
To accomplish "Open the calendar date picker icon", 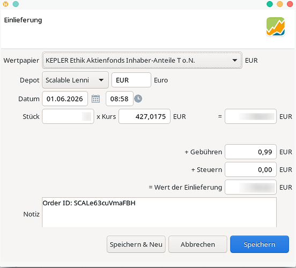I will 95,99.
